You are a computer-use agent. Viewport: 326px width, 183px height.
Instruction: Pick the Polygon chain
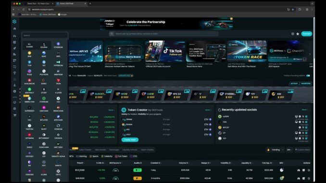44,73
